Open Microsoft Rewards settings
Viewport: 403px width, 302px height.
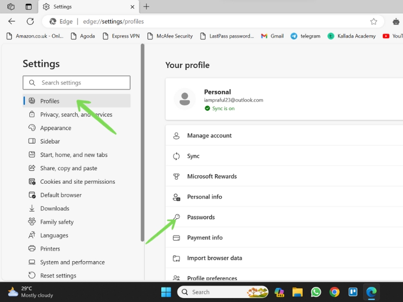(x=284, y=177)
